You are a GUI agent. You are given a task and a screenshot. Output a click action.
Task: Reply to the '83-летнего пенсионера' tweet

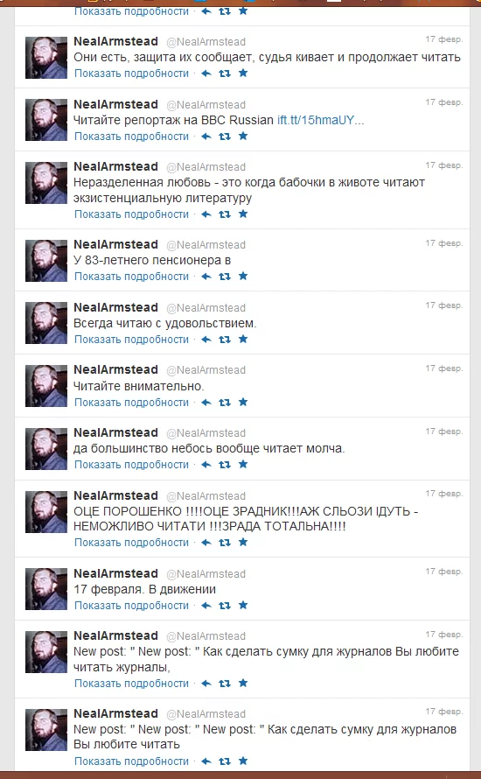tap(206, 277)
